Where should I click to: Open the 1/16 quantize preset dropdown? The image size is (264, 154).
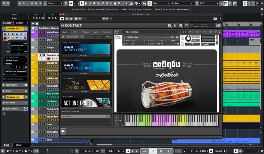coord(207,3)
